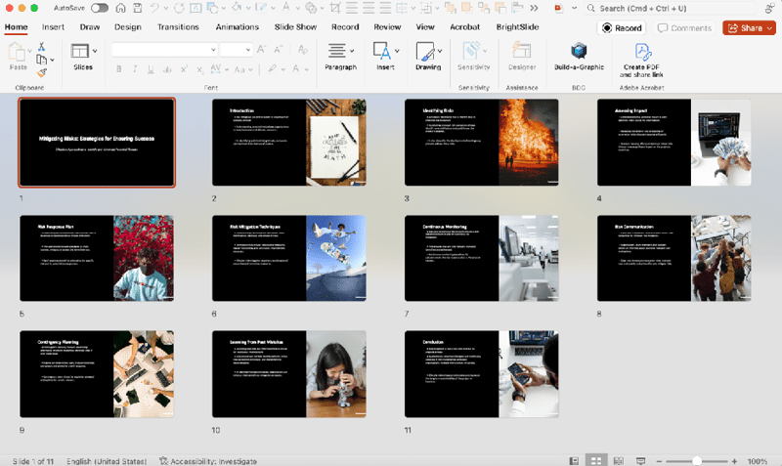Click the Paste clipboard icon

tap(16, 53)
